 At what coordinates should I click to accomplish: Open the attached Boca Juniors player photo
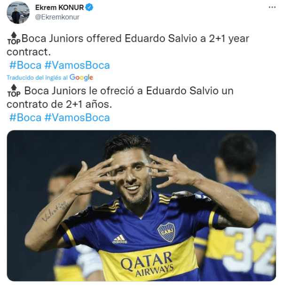(x=141, y=205)
